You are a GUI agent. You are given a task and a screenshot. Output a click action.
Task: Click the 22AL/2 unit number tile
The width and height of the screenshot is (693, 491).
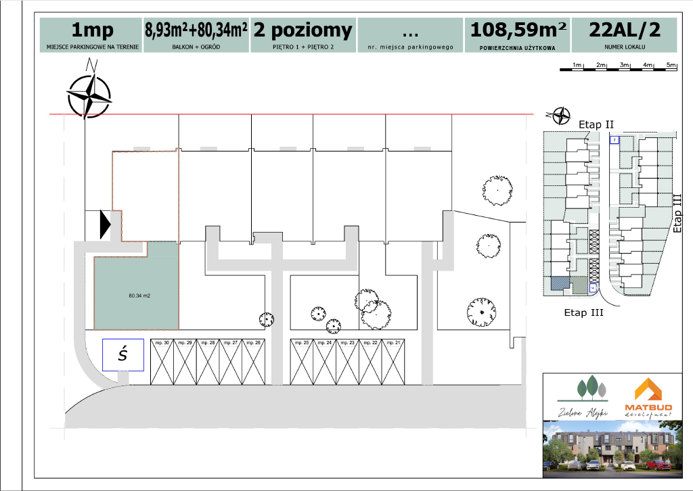pyautogui.click(x=624, y=36)
